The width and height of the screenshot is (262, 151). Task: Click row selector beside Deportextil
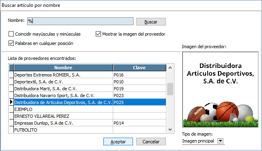(x=11, y=82)
